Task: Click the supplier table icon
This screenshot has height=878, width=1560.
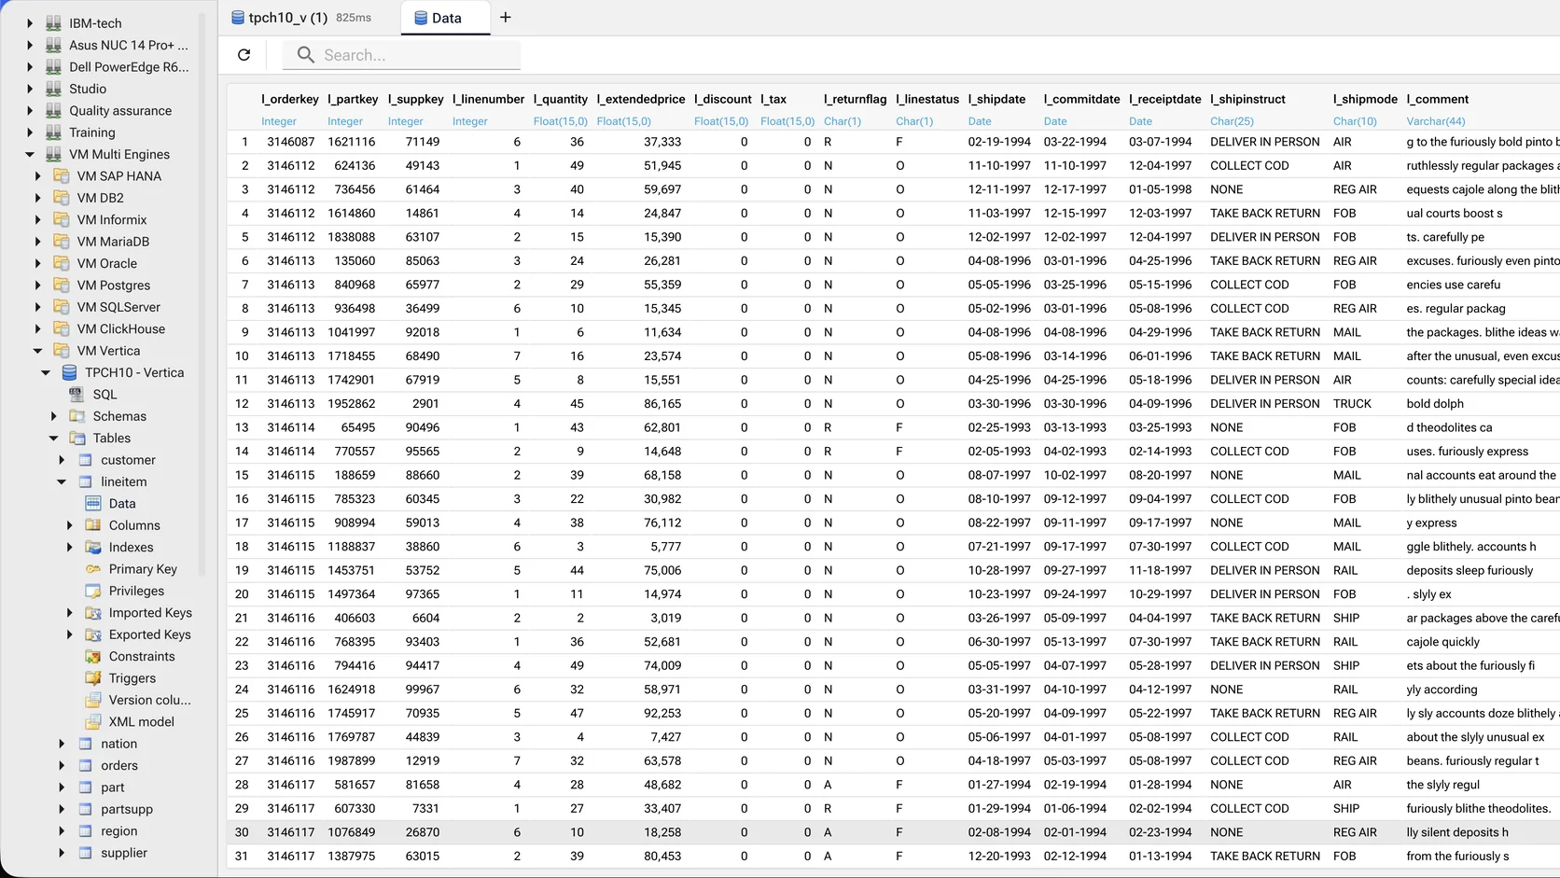Action: 85,853
